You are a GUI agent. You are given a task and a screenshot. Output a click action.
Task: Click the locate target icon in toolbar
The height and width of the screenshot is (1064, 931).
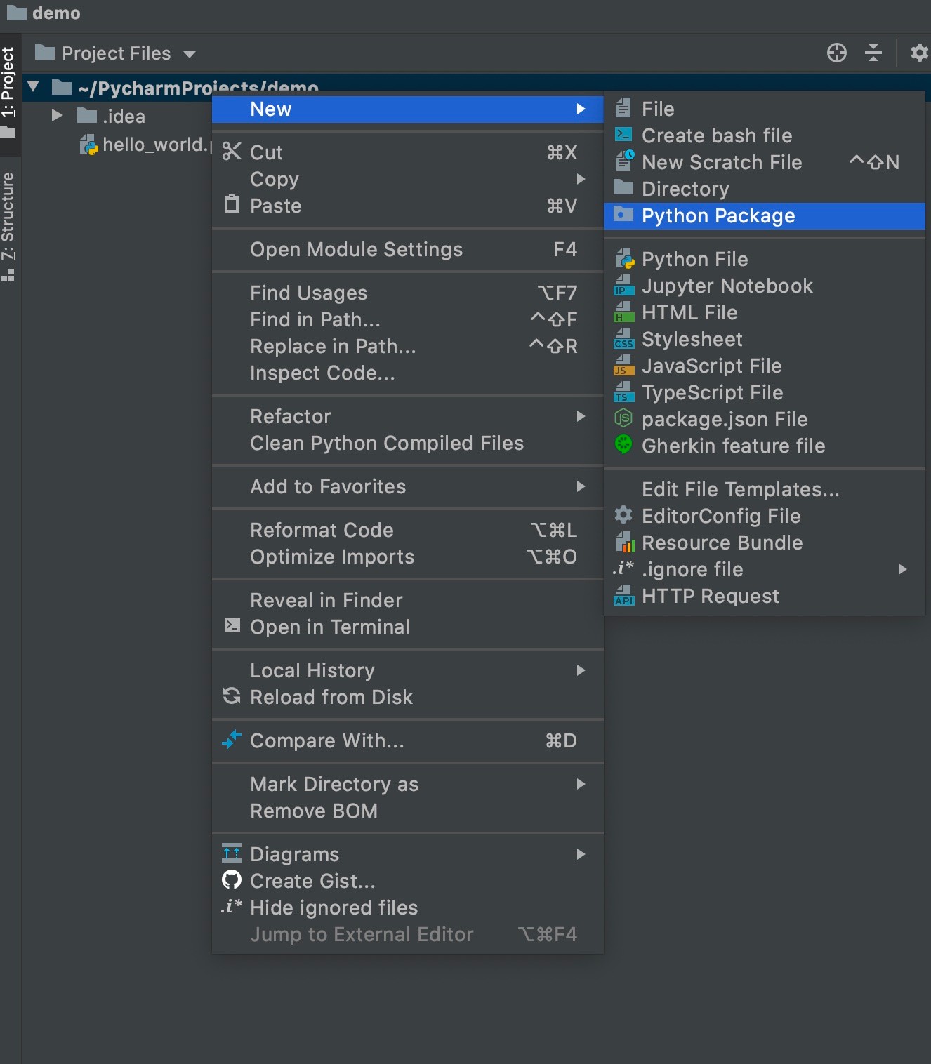pyautogui.click(x=837, y=53)
